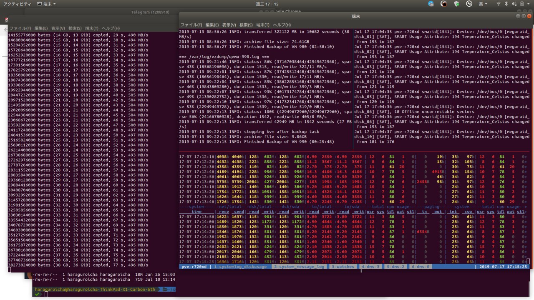
Task: Open the 英 input method selector
Action: pyautogui.click(x=483, y=4)
